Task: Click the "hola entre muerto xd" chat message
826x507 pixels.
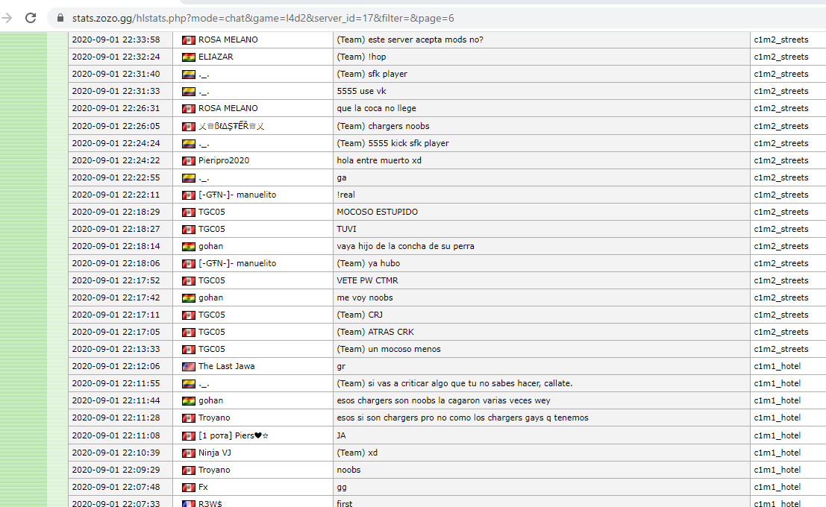Action: pyautogui.click(x=379, y=160)
